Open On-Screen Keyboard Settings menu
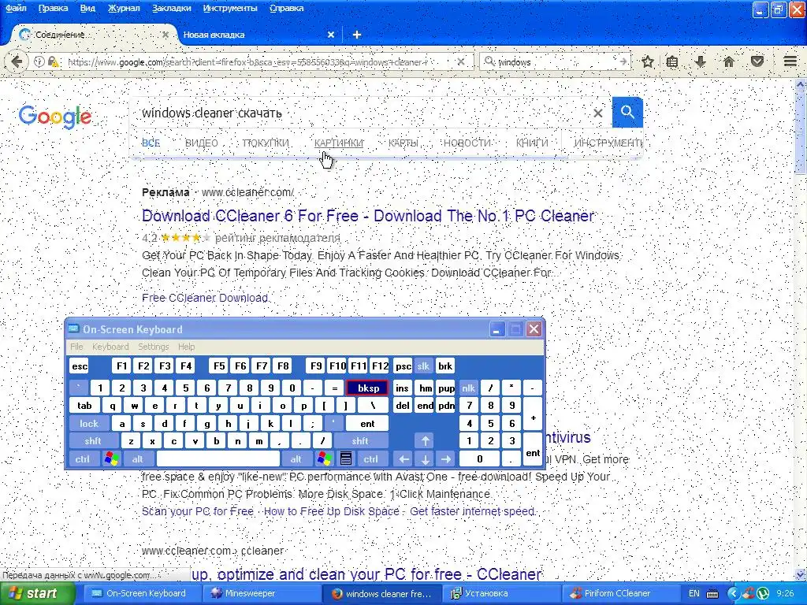The image size is (807, 605). pos(154,347)
